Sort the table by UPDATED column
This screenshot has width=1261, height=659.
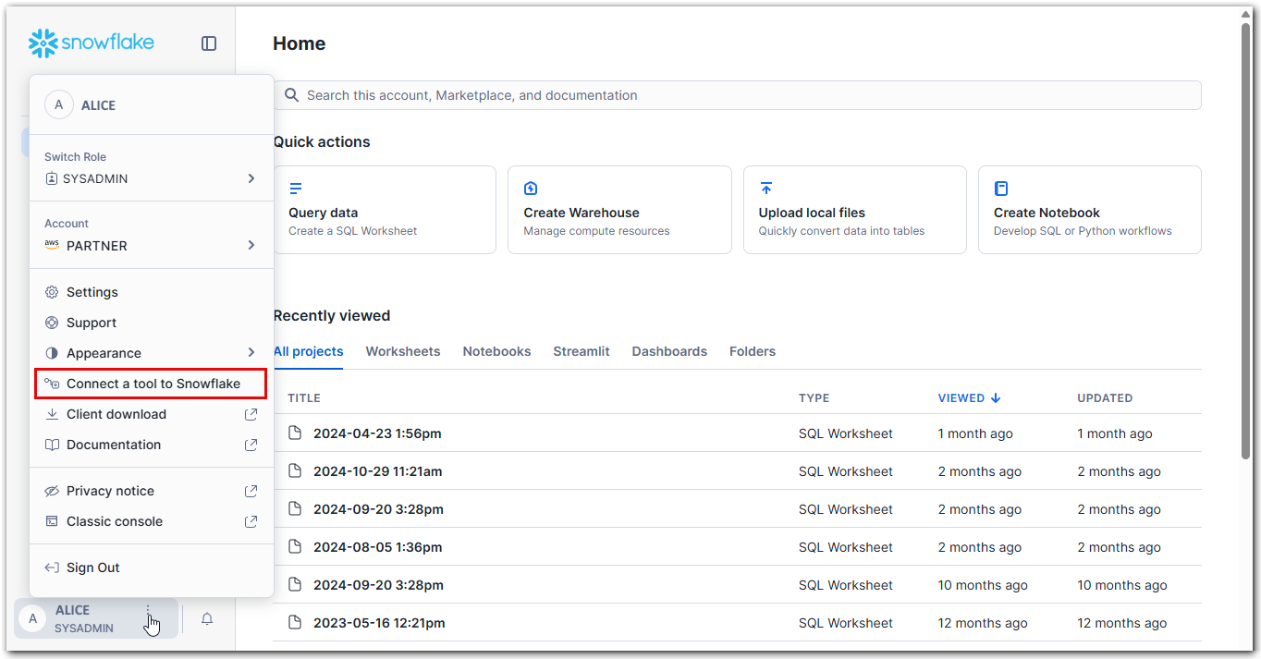tap(1105, 398)
